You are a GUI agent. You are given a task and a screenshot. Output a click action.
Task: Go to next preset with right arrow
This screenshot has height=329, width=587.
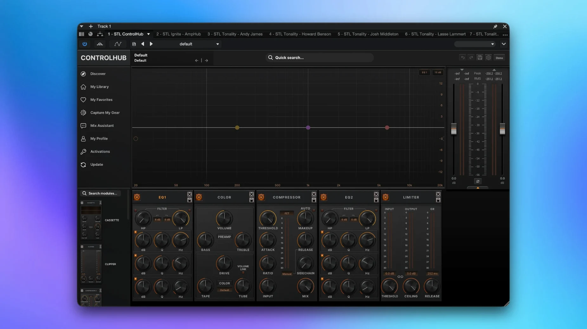coord(206,60)
